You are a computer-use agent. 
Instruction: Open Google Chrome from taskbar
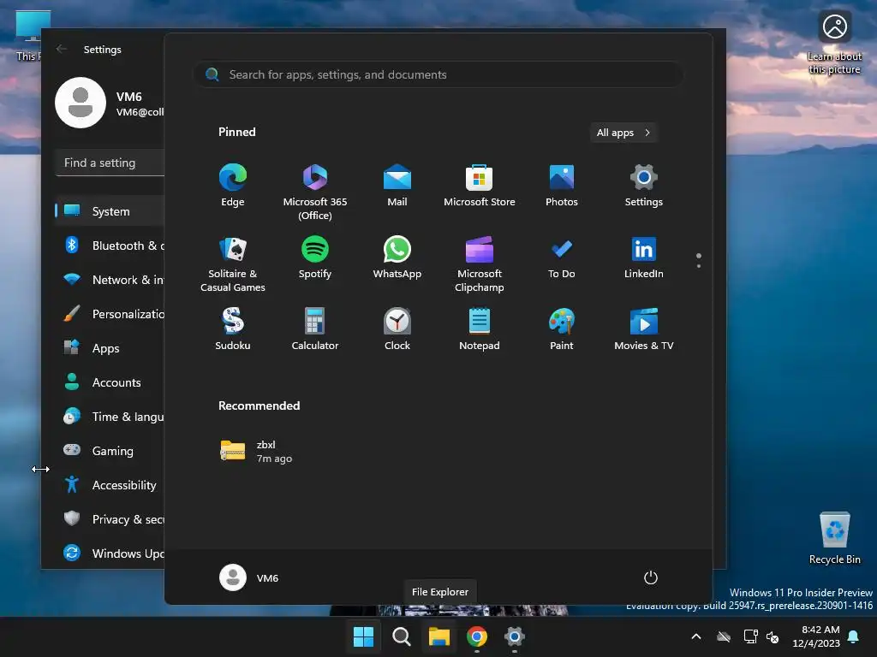click(x=476, y=636)
